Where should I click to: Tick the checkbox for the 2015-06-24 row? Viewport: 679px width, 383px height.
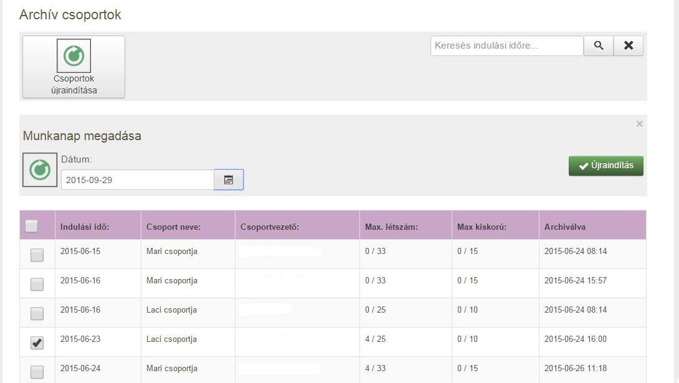click(37, 372)
